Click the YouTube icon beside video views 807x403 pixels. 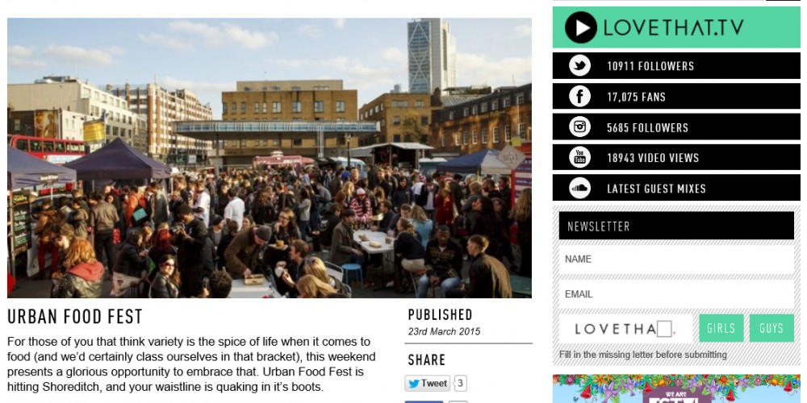point(579,157)
